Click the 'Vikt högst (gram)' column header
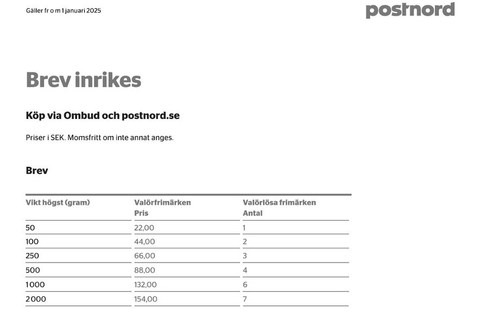The image size is (489, 325). coord(58,203)
